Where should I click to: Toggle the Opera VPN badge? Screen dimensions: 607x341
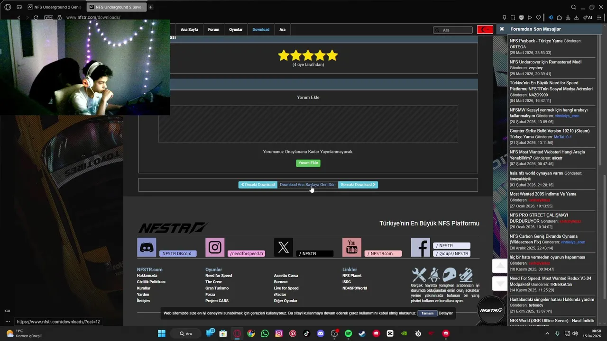pos(48,18)
